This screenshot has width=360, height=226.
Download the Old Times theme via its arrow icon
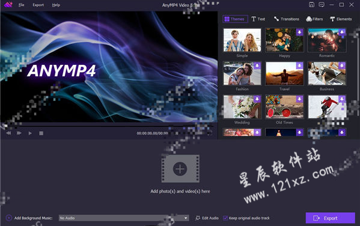tap(299, 99)
